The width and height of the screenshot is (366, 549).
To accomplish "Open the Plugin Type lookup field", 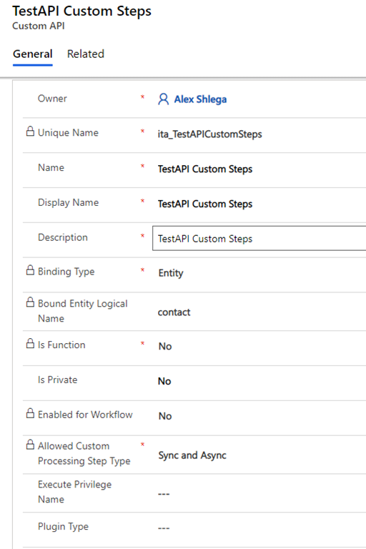I will coord(259,528).
